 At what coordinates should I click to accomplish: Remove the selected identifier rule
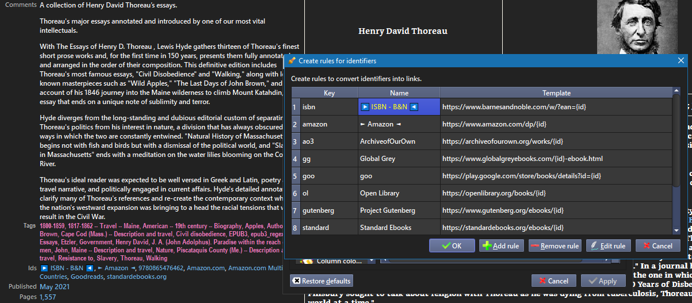pyautogui.click(x=555, y=246)
